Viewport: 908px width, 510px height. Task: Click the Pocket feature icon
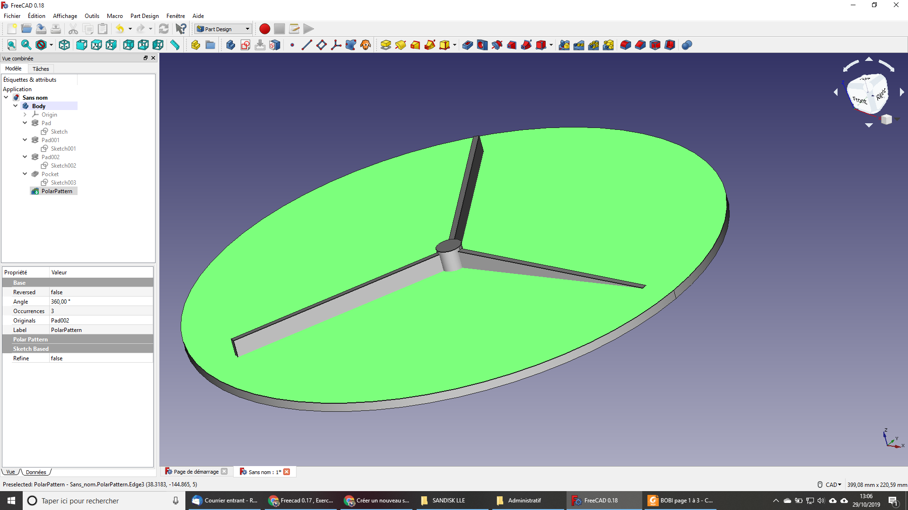pyautogui.click(x=468, y=45)
